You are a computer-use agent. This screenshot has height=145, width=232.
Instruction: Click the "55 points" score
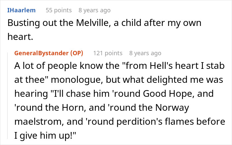click(x=58, y=10)
